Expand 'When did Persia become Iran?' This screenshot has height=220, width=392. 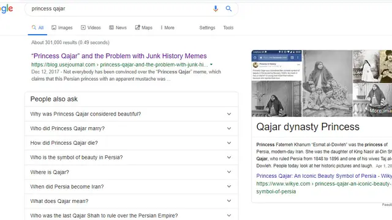pyautogui.click(x=132, y=186)
